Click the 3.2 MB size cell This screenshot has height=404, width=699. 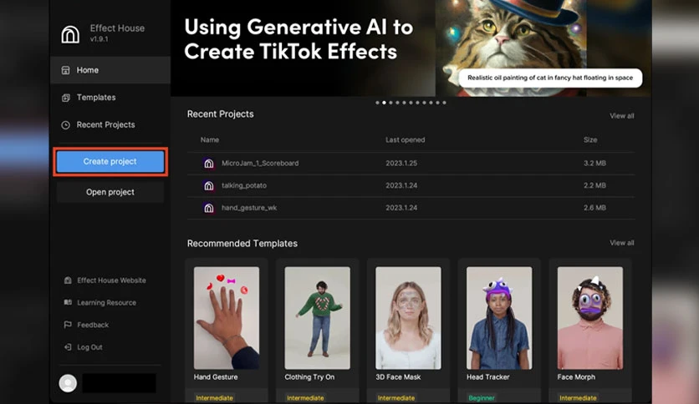(594, 164)
